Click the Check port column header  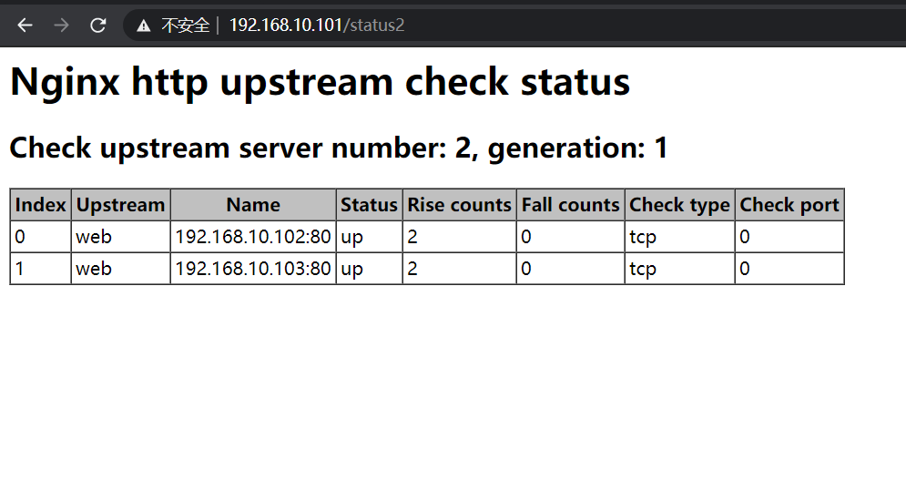point(789,205)
